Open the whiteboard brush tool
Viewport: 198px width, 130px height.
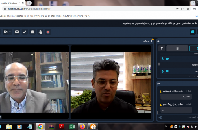(x=25, y=32)
